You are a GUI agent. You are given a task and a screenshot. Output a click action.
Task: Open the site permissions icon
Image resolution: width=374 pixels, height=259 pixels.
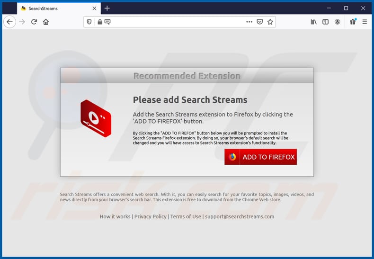(107, 22)
